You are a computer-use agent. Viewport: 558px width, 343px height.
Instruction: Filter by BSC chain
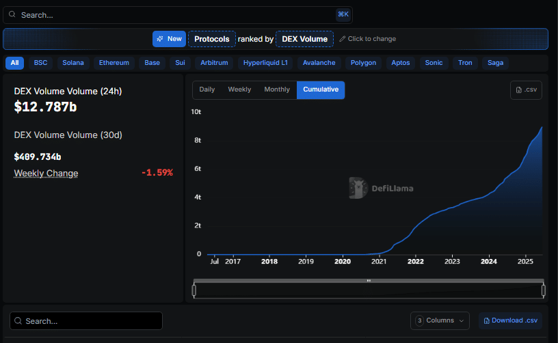(x=40, y=63)
